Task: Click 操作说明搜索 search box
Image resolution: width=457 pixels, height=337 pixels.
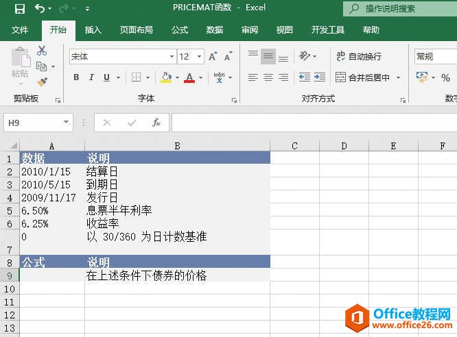Action: pyautogui.click(x=400, y=9)
